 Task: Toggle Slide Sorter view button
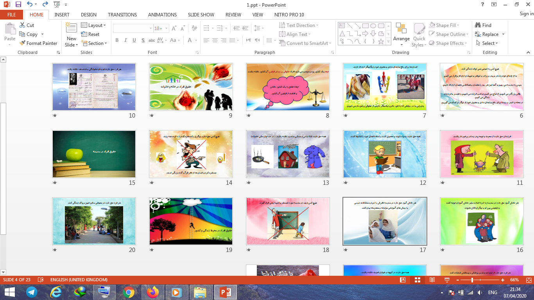click(417, 280)
